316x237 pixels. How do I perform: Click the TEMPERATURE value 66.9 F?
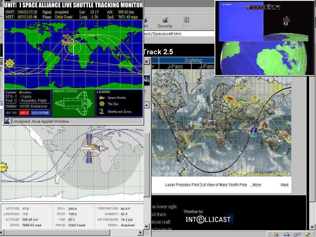(x=125, y=209)
